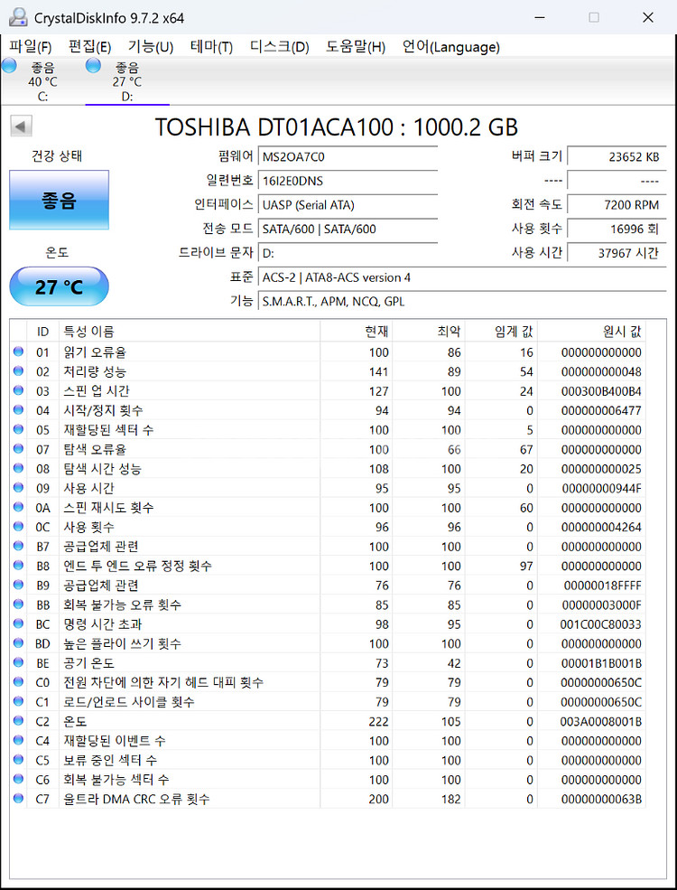The image size is (677, 890).
Task: Select current value 141 in 처리량 성능 row
Action: [x=378, y=372]
